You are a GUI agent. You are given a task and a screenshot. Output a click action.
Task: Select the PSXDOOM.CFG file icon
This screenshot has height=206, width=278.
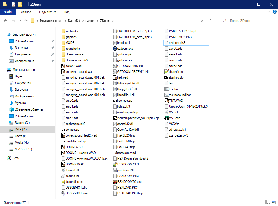pyautogui.click(x=115, y=164)
